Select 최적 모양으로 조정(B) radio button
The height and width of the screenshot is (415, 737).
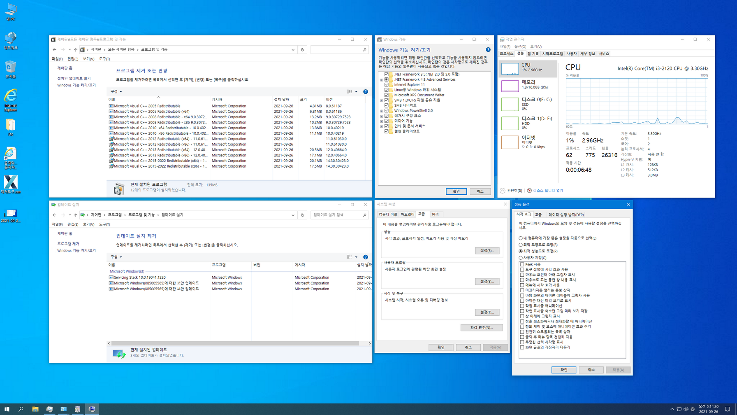point(521,245)
